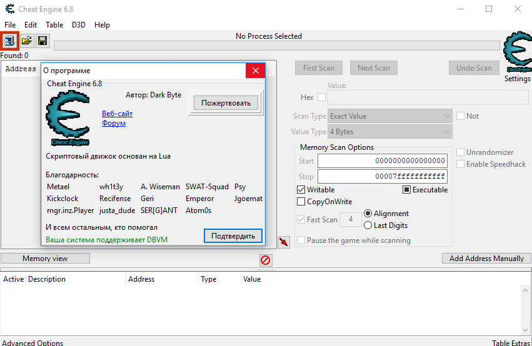Close the О программе dialog

point(255,71)
